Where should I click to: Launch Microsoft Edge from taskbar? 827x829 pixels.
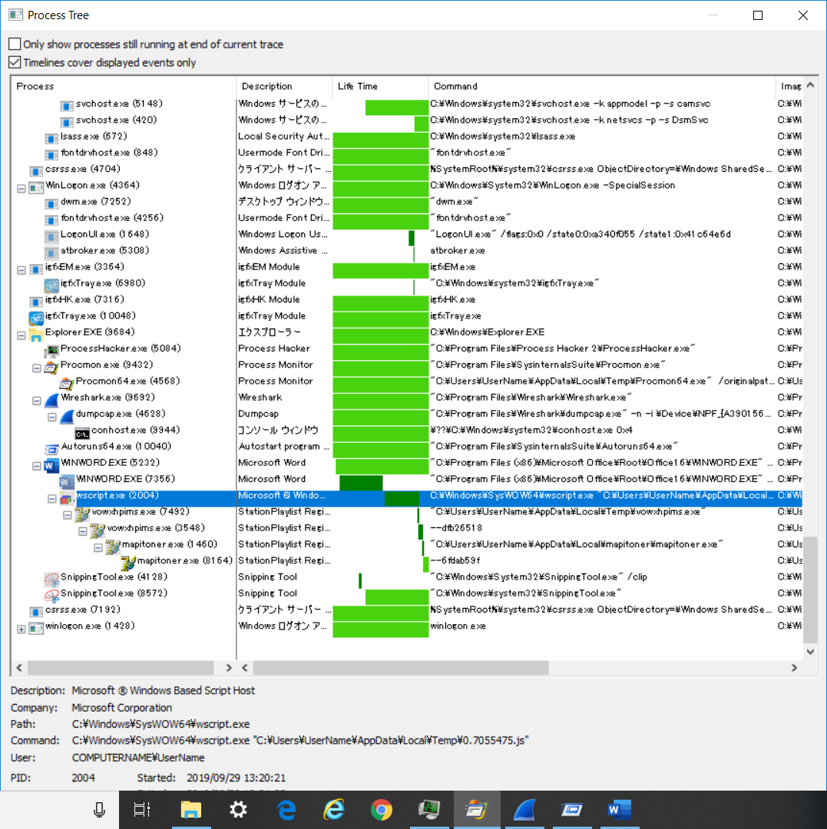[x=286, y=810]
